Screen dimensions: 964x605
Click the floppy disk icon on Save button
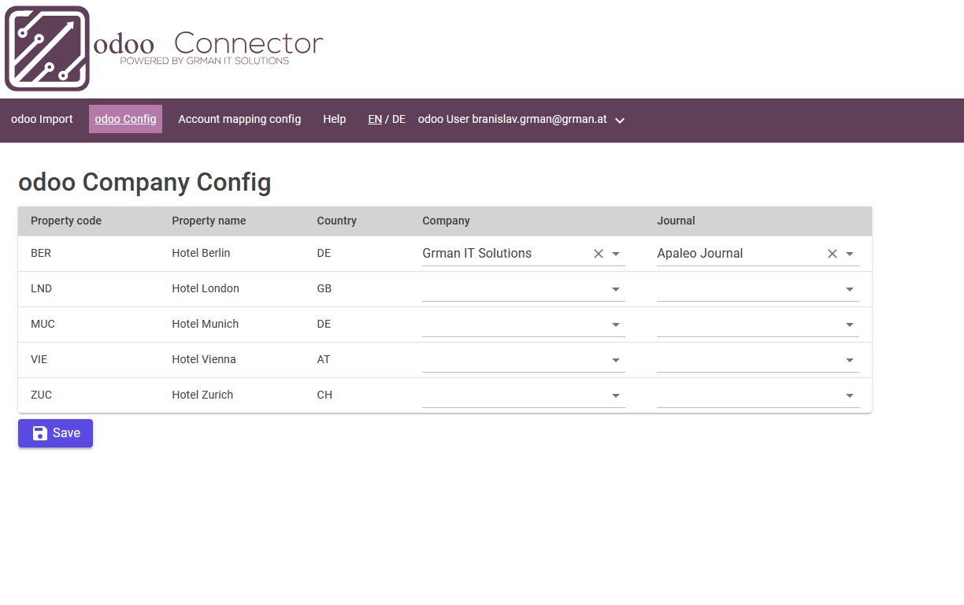point(39,432)
